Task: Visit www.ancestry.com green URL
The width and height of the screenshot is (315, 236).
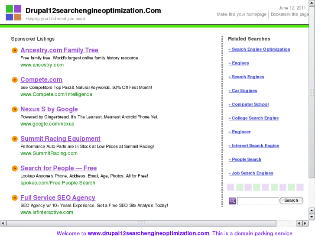Action: click(42, 65)
